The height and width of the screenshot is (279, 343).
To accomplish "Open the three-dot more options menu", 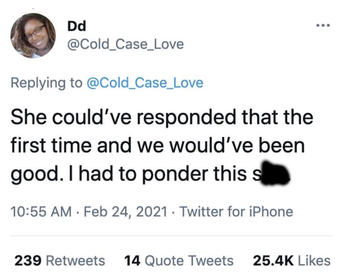I will (323, 26).
